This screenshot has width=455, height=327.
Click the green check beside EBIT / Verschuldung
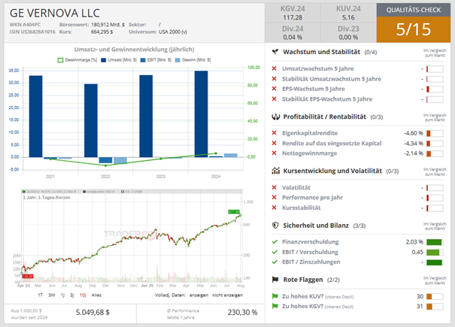click(x=275, y=252)
